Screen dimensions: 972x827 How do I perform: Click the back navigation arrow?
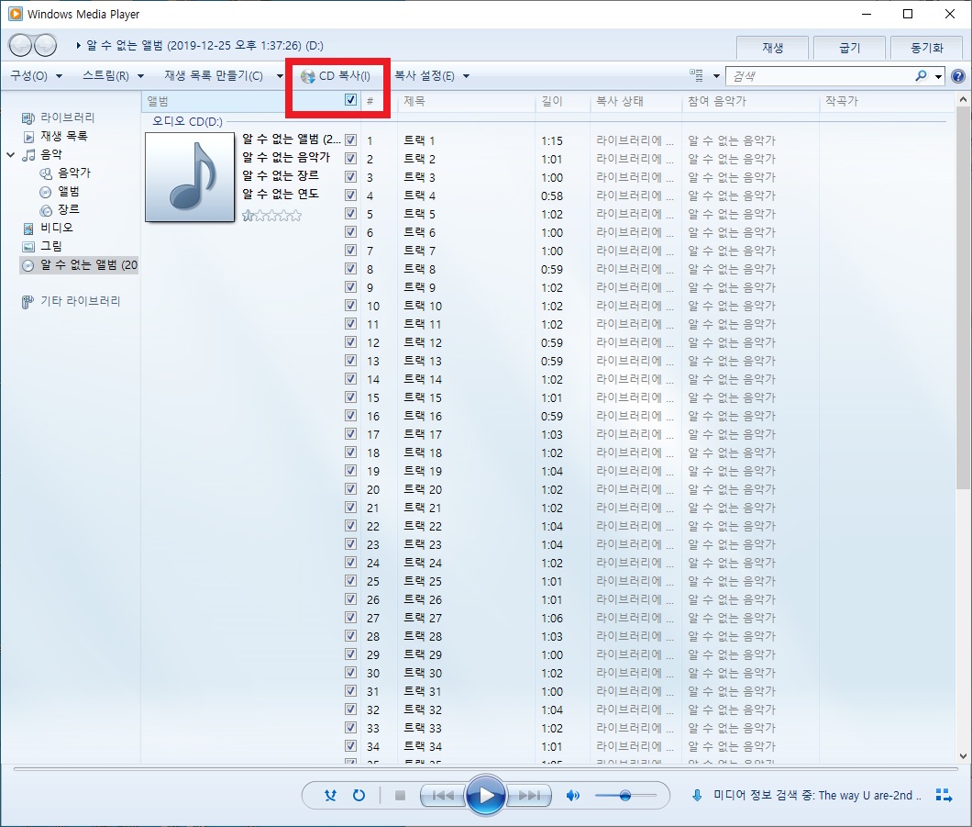pos(20,45)
